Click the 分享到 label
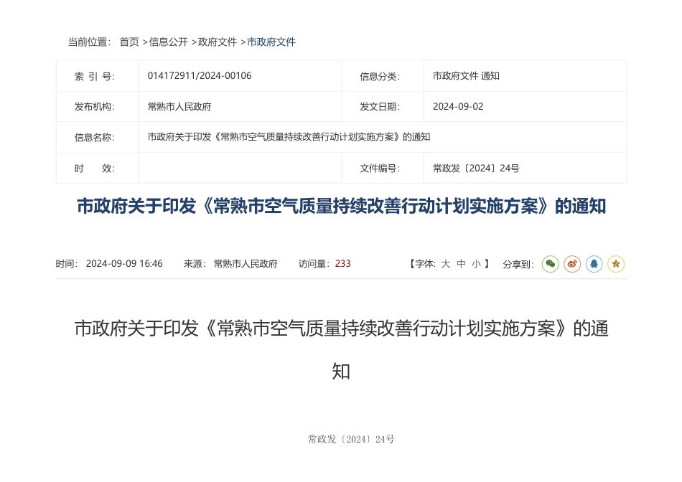Image resolution: width=682 pixels, height=482 pixels. [518, 264]
